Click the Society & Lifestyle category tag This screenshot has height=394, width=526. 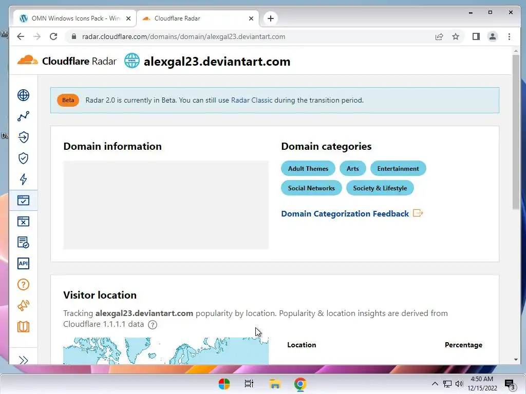coord(380,188)
